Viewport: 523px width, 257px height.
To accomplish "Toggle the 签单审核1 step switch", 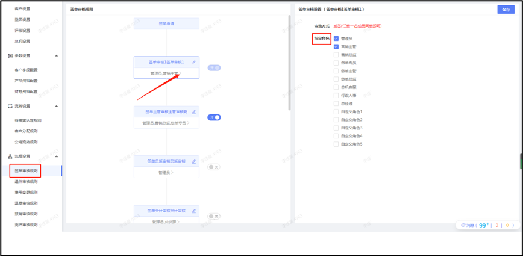I will tap(214, 67).
